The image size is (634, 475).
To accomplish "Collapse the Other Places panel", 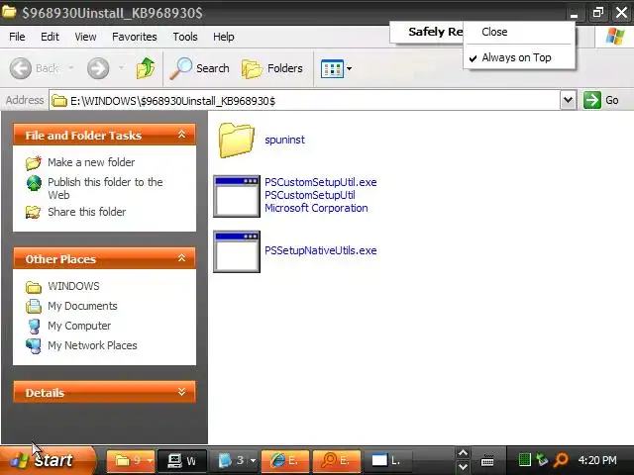I will (x=181, y=258).
